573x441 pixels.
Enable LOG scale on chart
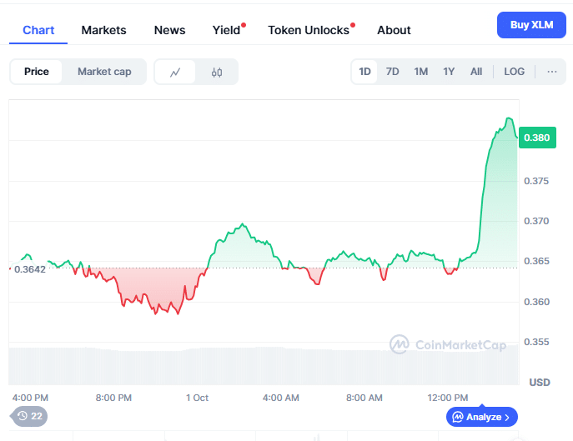[x=514, y=72]
